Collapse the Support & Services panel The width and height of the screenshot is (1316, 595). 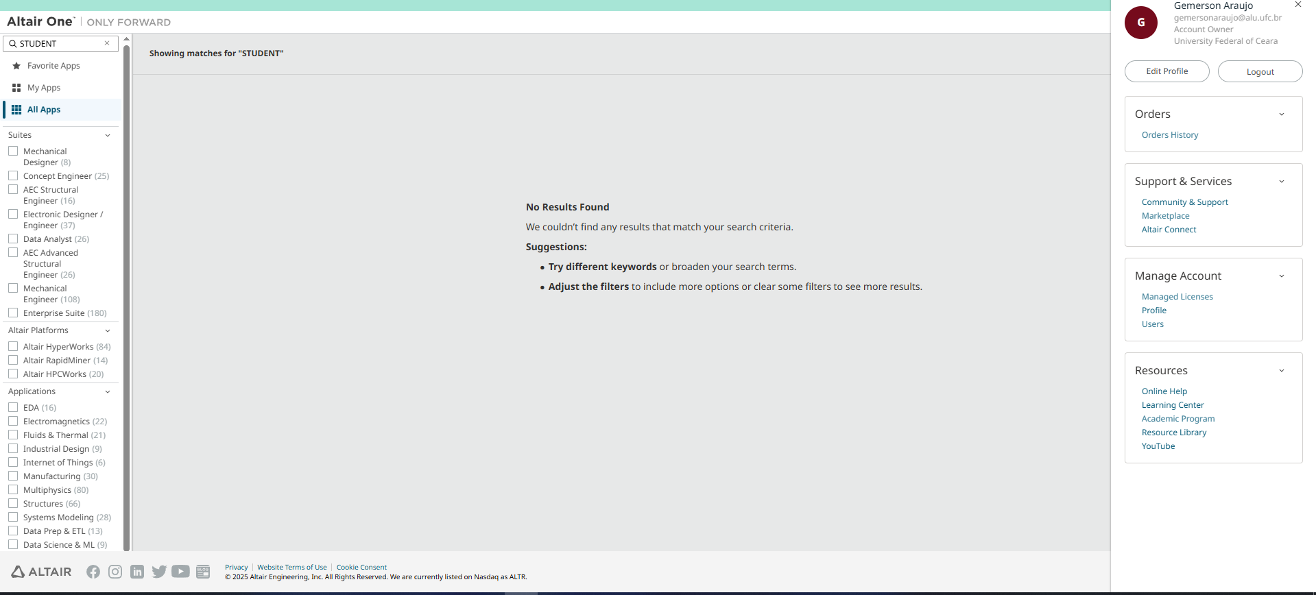tap(1282, 182)
